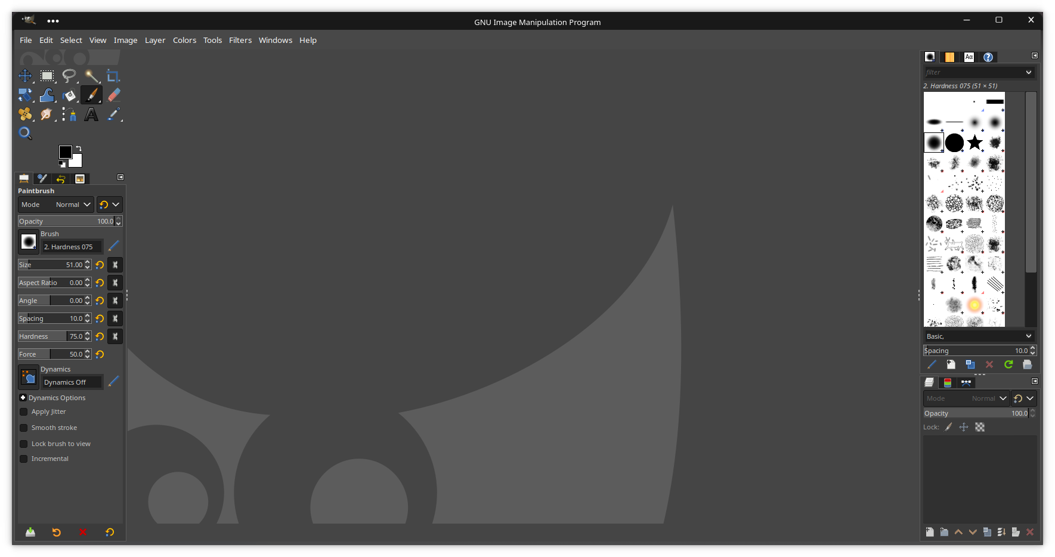Image resolution: width=1055 pixels, height=557 pixels.
Task: Click the Dynamics Off name field
Action: coord(72,382)
